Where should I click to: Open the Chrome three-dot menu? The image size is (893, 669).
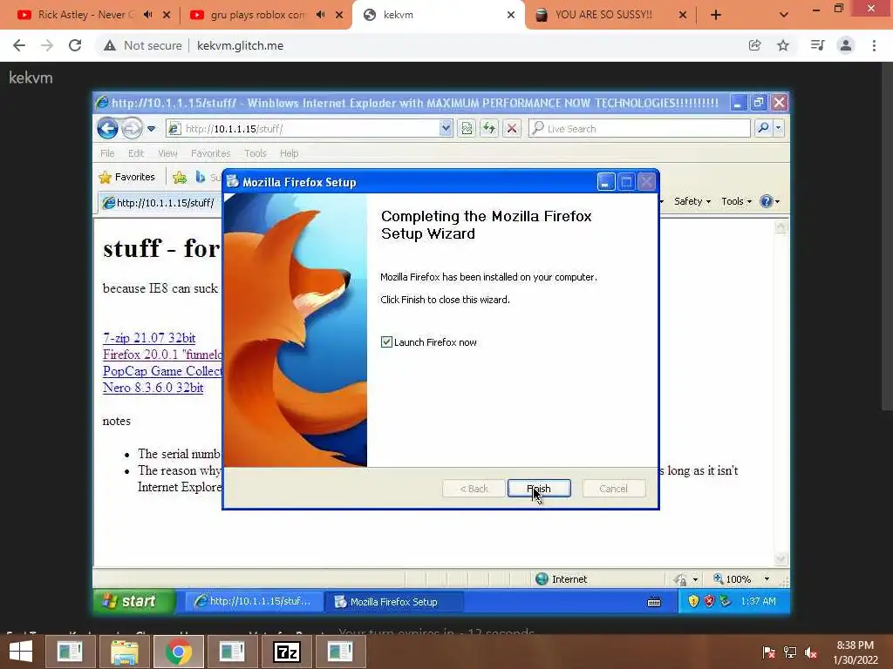coord(874,45)
